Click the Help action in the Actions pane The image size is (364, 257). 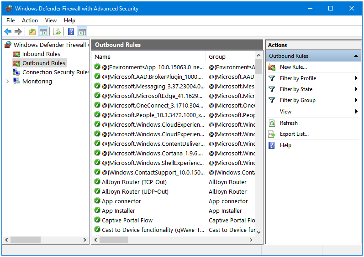tap(285, 145)
